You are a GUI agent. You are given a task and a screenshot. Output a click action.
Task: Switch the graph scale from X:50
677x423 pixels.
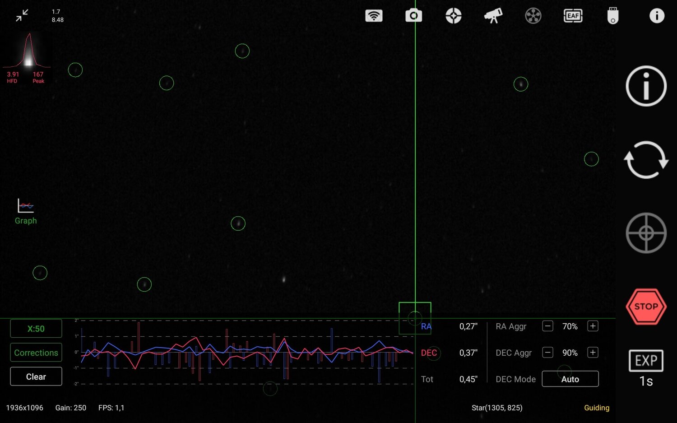tap(36, 328)
